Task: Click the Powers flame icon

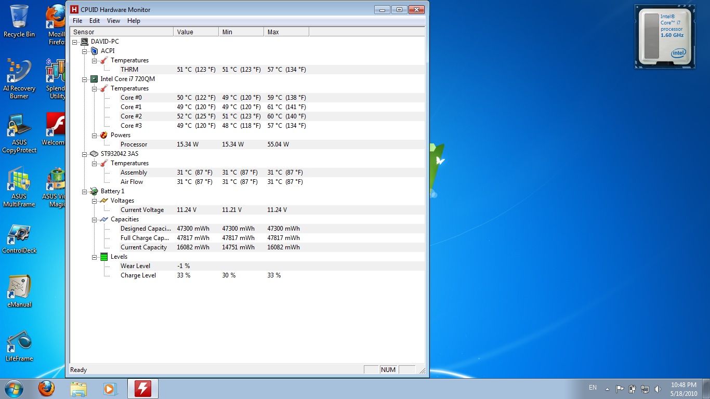Action: [104, 135]
